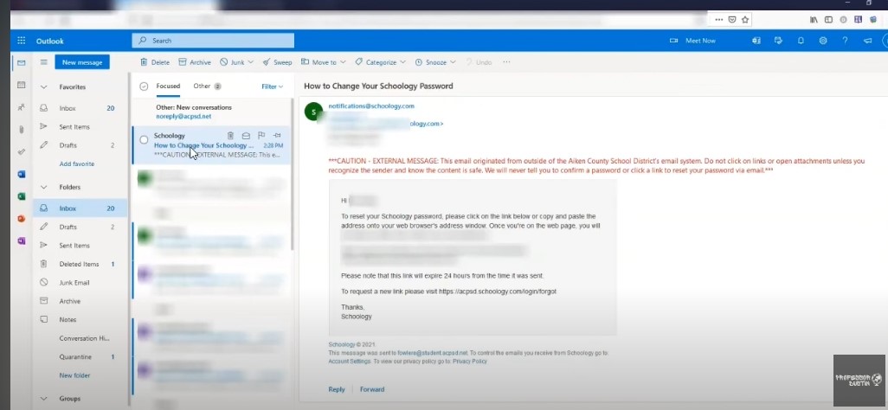888x410 pixels.
Task: Click the Firefox bookmark star icon
Action: tap(745, 19)
